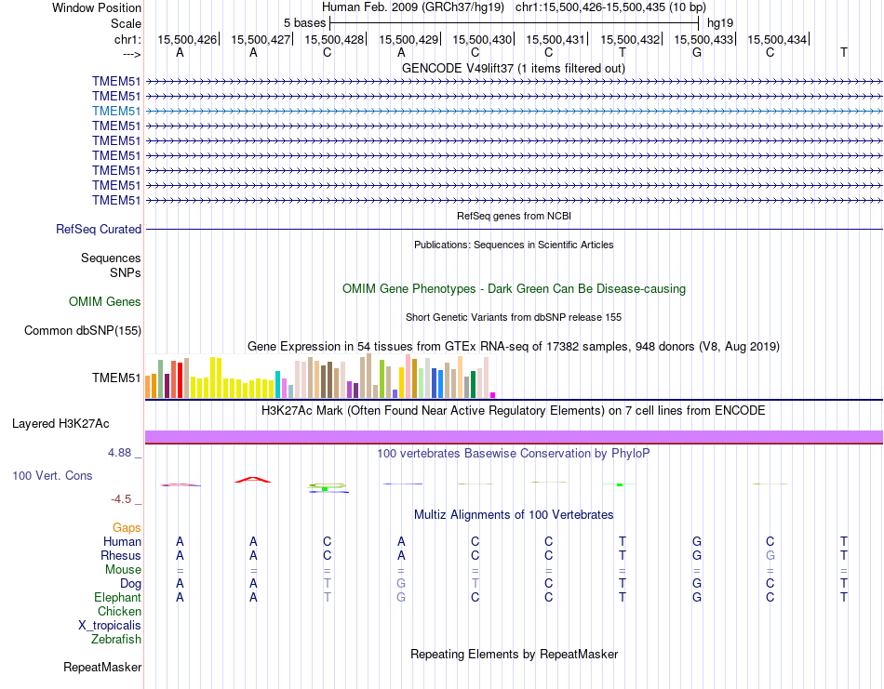
Task: Click the Layered H3K27Ac track label
Action: click(x=60, y=424)
